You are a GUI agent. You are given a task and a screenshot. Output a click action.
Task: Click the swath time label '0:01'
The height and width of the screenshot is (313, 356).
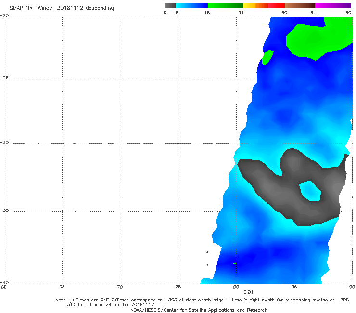(x=248, y=292)
